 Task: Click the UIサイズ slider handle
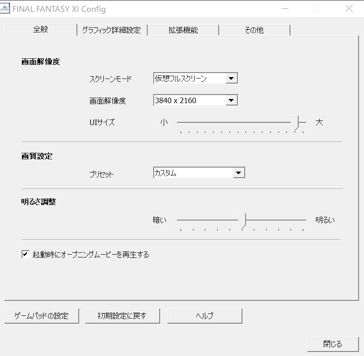[x=298, y=123]
